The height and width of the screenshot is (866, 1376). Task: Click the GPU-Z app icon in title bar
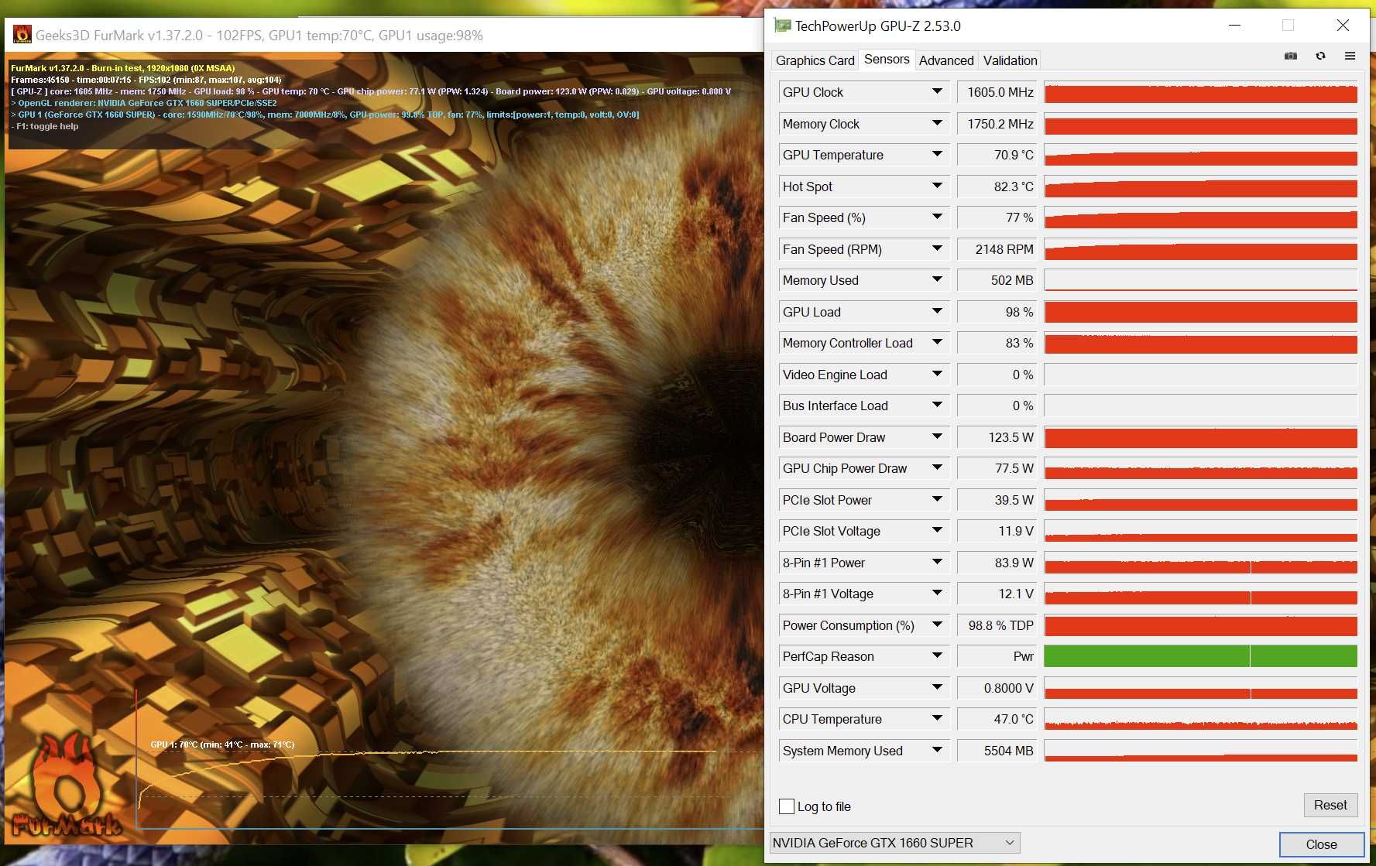click(782, 26)
